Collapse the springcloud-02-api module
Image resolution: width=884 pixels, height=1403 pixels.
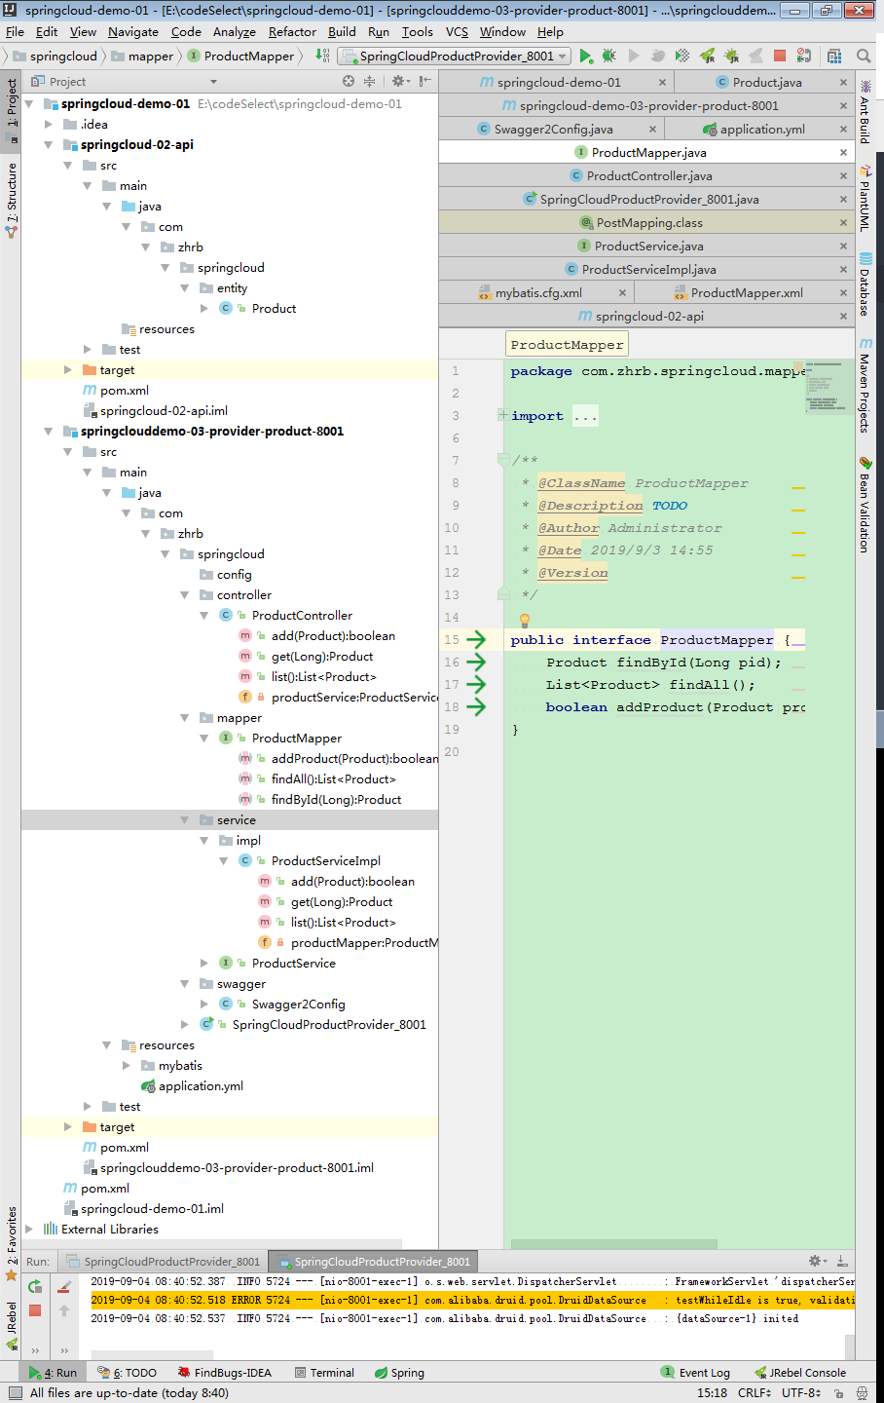48,144
